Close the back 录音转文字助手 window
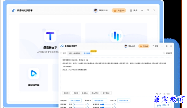 [154, 10]
